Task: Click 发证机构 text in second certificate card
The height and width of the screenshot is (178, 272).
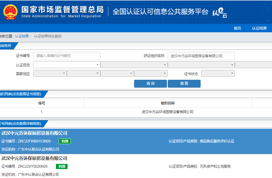Action: pos(30,174)
